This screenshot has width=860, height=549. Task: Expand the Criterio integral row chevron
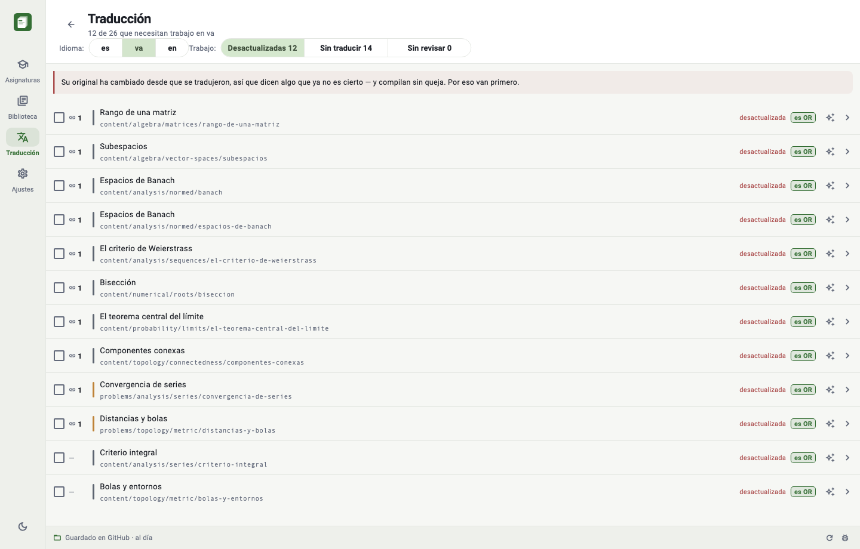[x=847, y=458]
